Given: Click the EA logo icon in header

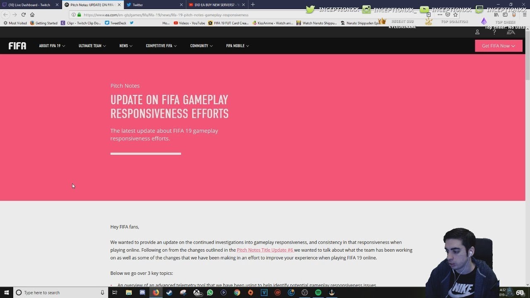Looking at the screenshot, I should 511,32.
